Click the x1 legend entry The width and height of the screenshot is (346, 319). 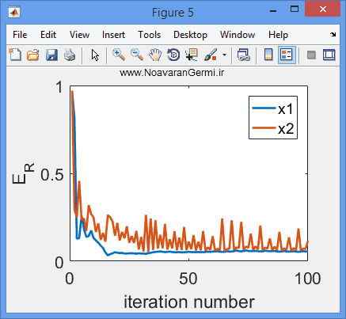[x=273, y=108]
